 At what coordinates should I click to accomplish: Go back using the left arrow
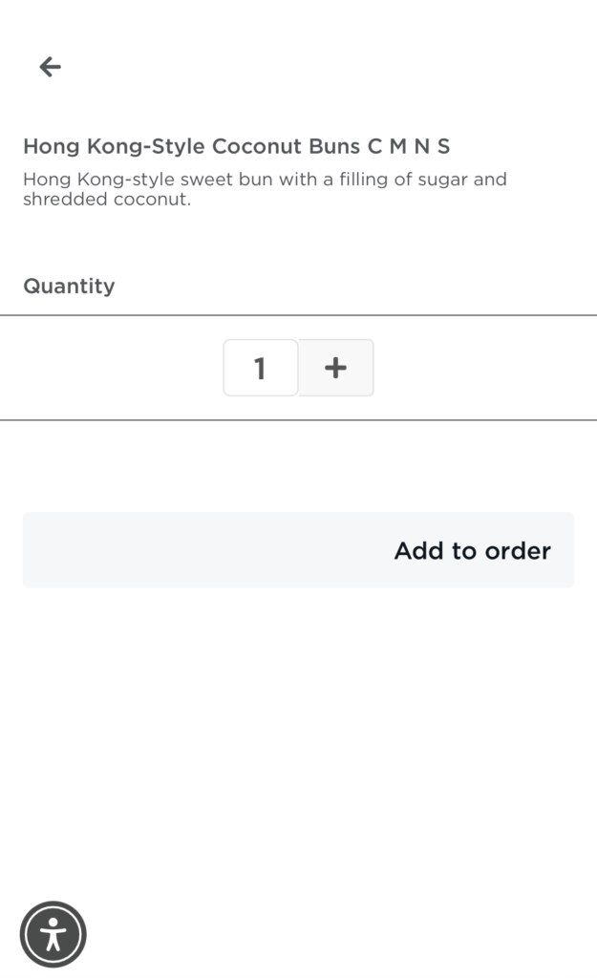(x=50, y=66)
